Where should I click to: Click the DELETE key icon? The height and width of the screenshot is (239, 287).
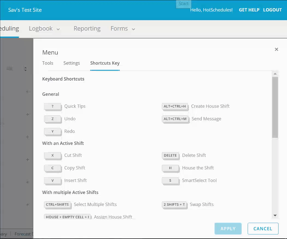(170, 156)
